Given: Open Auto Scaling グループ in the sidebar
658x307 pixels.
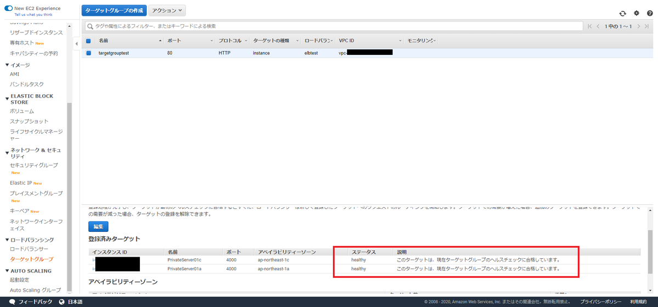Looking at the screenshot, I should coord(36,290).
